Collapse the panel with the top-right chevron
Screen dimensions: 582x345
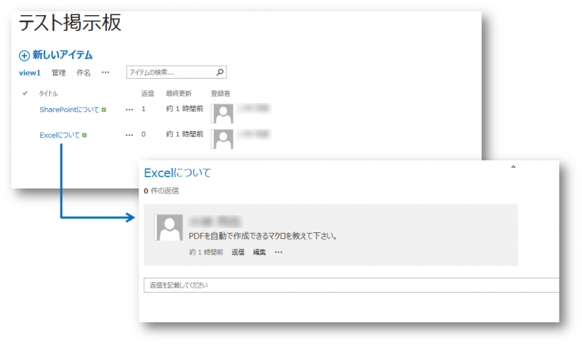click(x=513, y=167)
